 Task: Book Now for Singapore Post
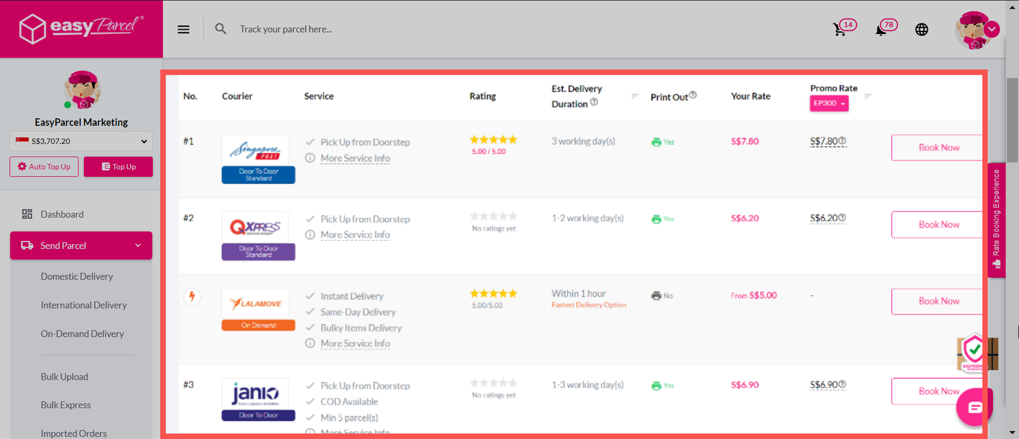tap(937, 148)
